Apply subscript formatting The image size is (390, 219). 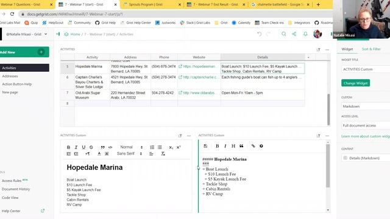point(171,147)
